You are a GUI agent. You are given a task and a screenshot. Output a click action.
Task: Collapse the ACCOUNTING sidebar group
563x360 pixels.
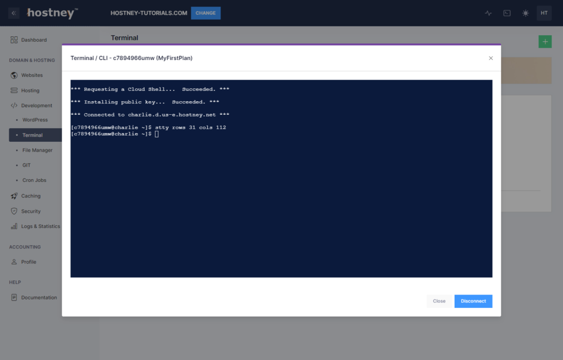click(25, 247)
